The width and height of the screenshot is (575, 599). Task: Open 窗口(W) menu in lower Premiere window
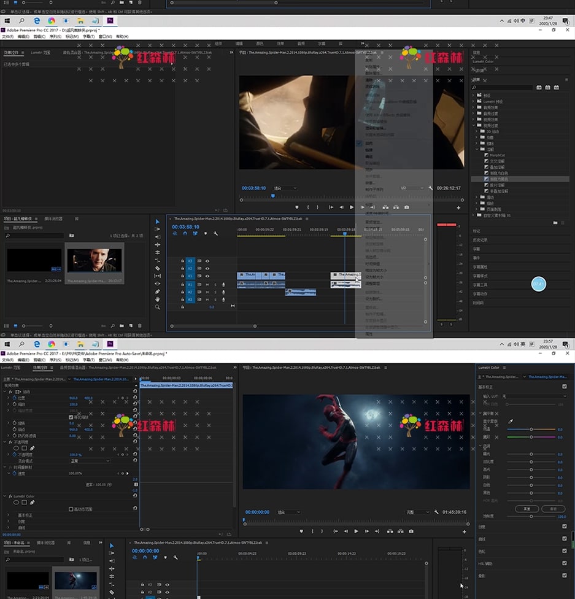[x=106, y=360]
